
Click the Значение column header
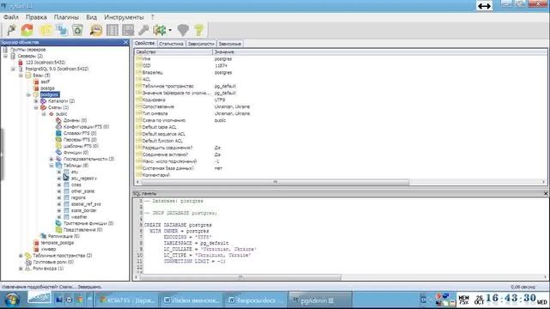click(380, 51)
